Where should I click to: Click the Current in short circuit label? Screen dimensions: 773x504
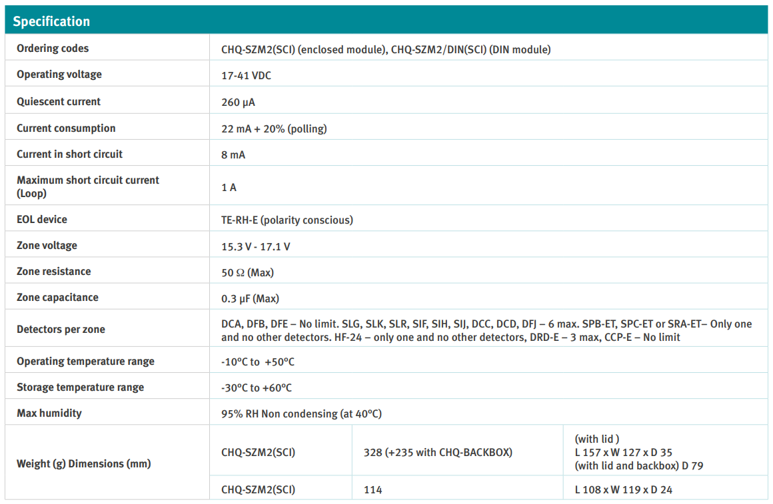pyautogui.click(x=69, y=154)
